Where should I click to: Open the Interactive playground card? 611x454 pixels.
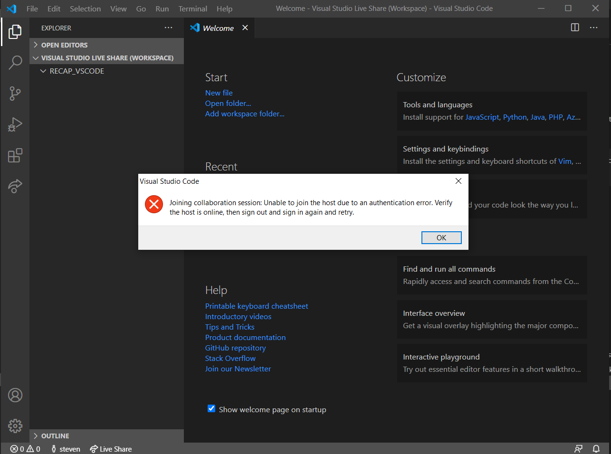(x=492, y=363)
